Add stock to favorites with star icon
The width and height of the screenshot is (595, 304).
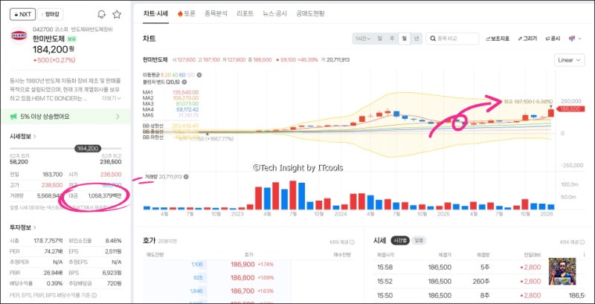tap(117, 14)
